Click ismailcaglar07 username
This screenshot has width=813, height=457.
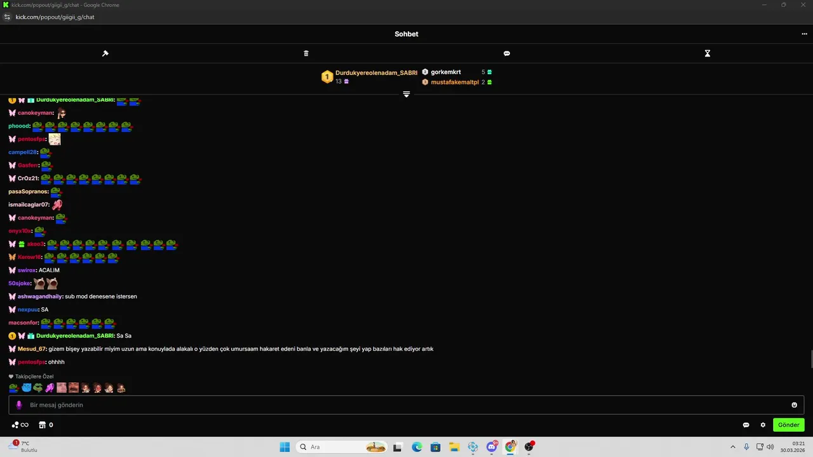click(29, 205)
